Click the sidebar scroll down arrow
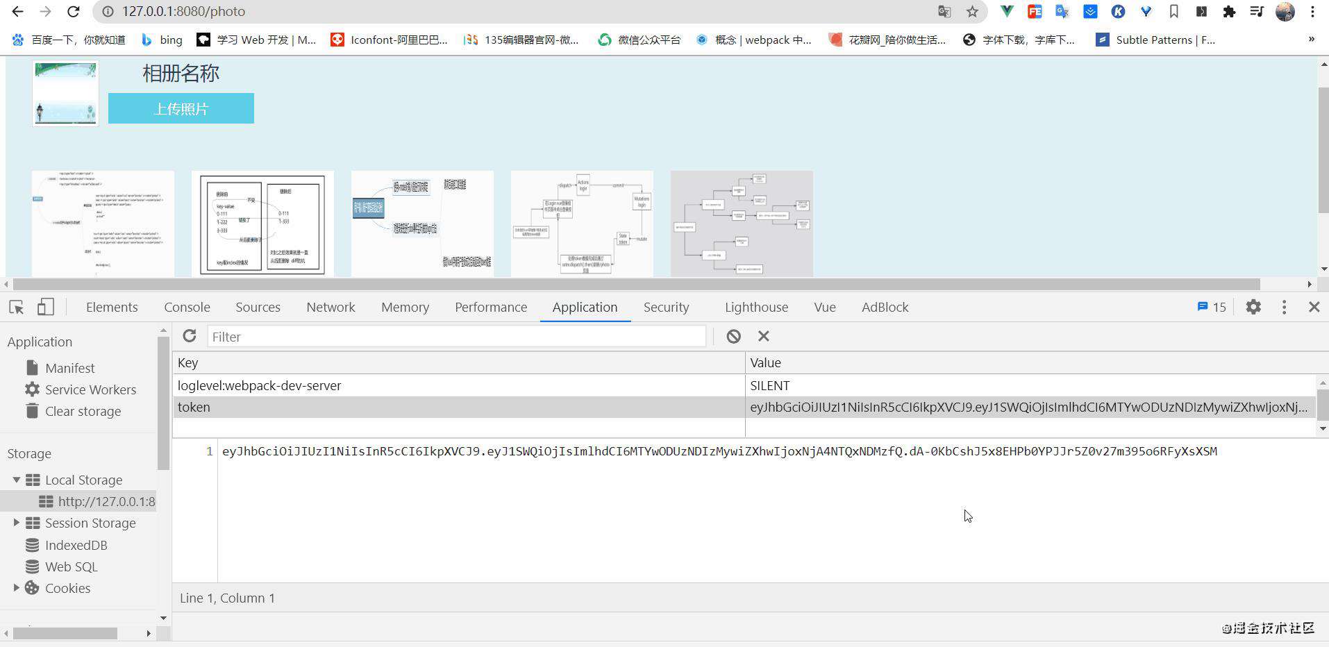Viewport: 1329px width, 647px height. [163, 618]
